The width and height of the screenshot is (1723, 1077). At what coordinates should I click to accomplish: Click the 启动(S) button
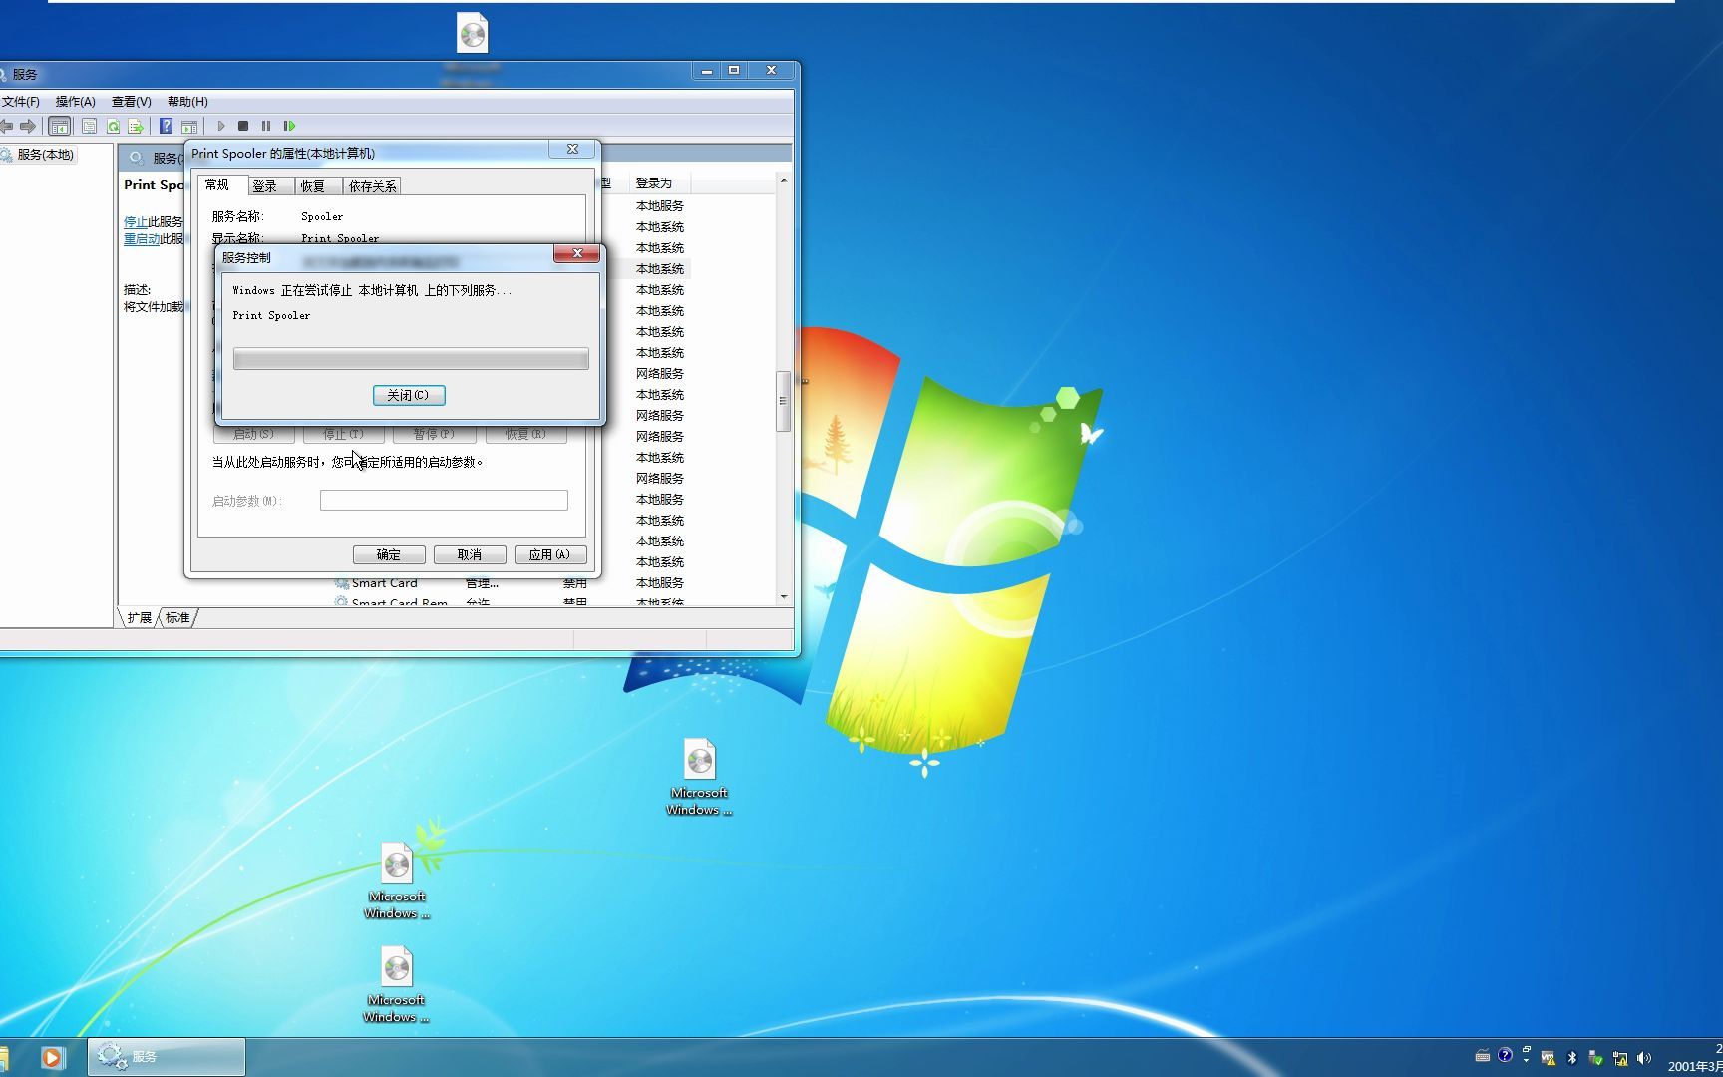pos(254,434)
